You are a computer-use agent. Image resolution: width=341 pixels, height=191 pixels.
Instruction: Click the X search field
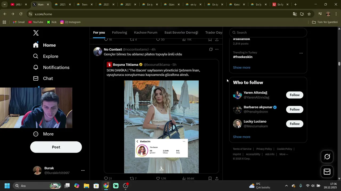point(268,32)
